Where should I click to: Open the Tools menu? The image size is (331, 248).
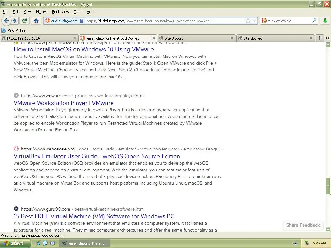point(78,12)
